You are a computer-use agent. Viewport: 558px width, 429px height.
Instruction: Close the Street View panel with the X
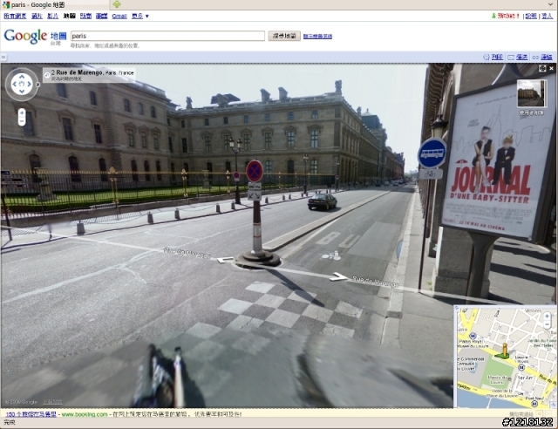pos(551,68)
